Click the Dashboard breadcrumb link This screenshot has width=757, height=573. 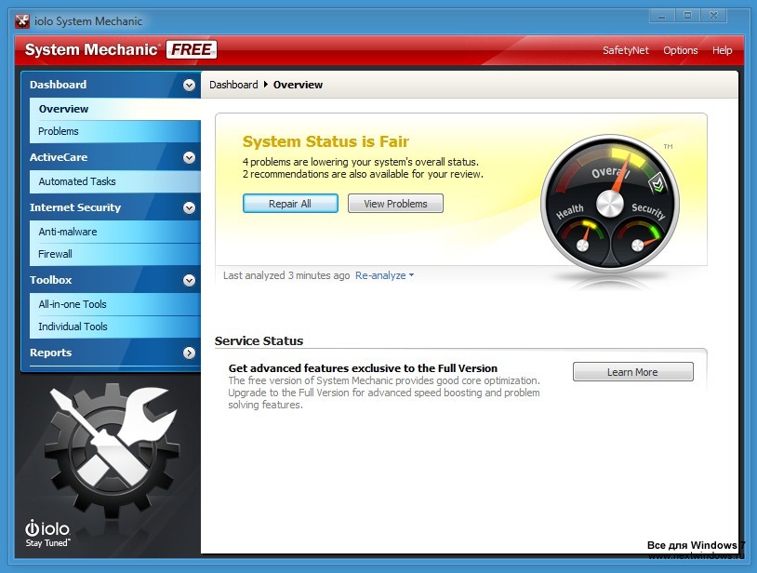tap(233, 85)
